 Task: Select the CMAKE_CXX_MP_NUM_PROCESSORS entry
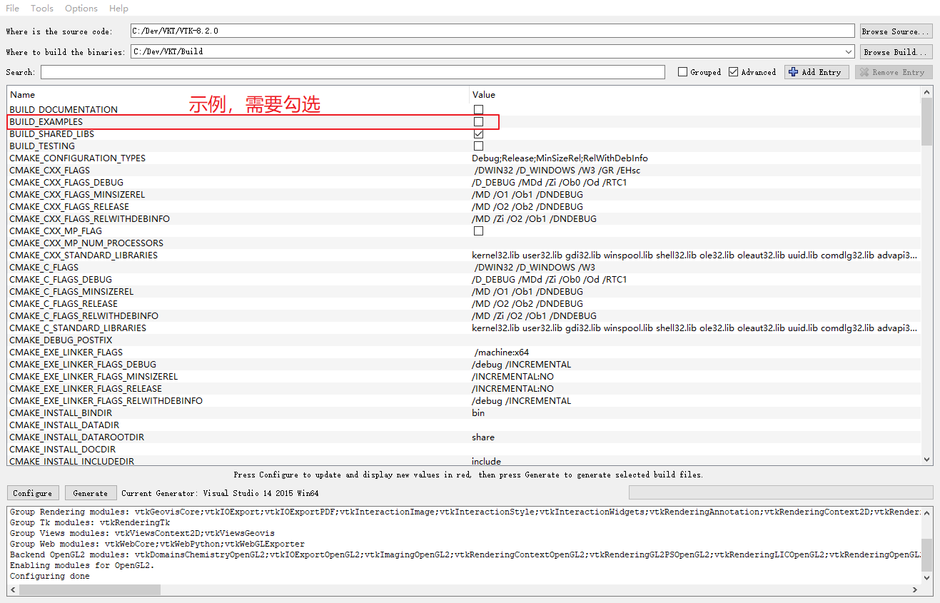86,243
